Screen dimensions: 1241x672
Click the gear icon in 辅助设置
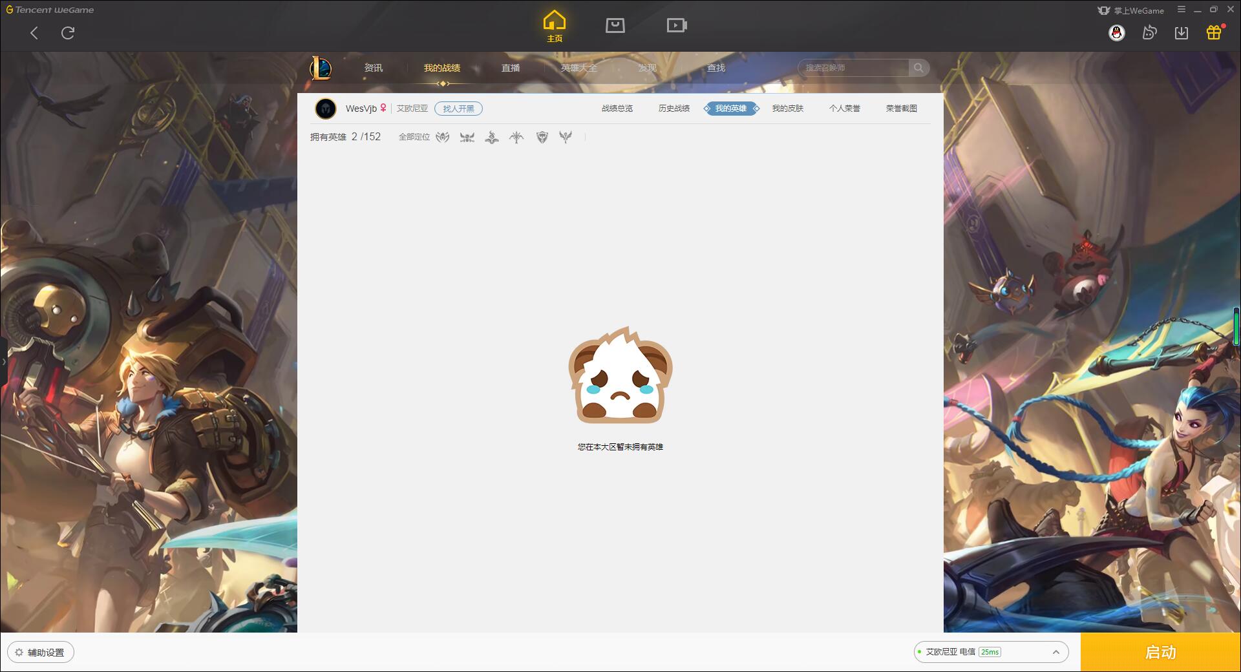(x=19, y=653)
